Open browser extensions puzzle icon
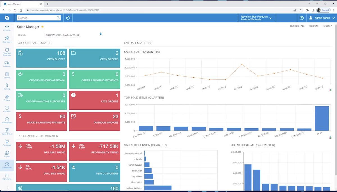This screenshot has height=192, width=337. [308, 10]
